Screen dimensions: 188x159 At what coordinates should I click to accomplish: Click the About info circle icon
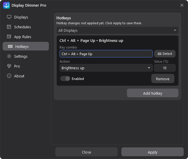[9, 76]
